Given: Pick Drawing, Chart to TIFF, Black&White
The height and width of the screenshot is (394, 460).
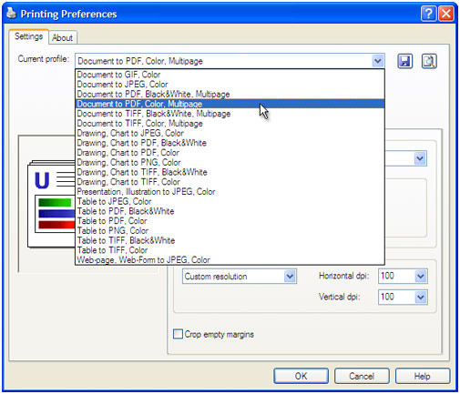Looking at the screenshot, I should [x=230, y=172].
